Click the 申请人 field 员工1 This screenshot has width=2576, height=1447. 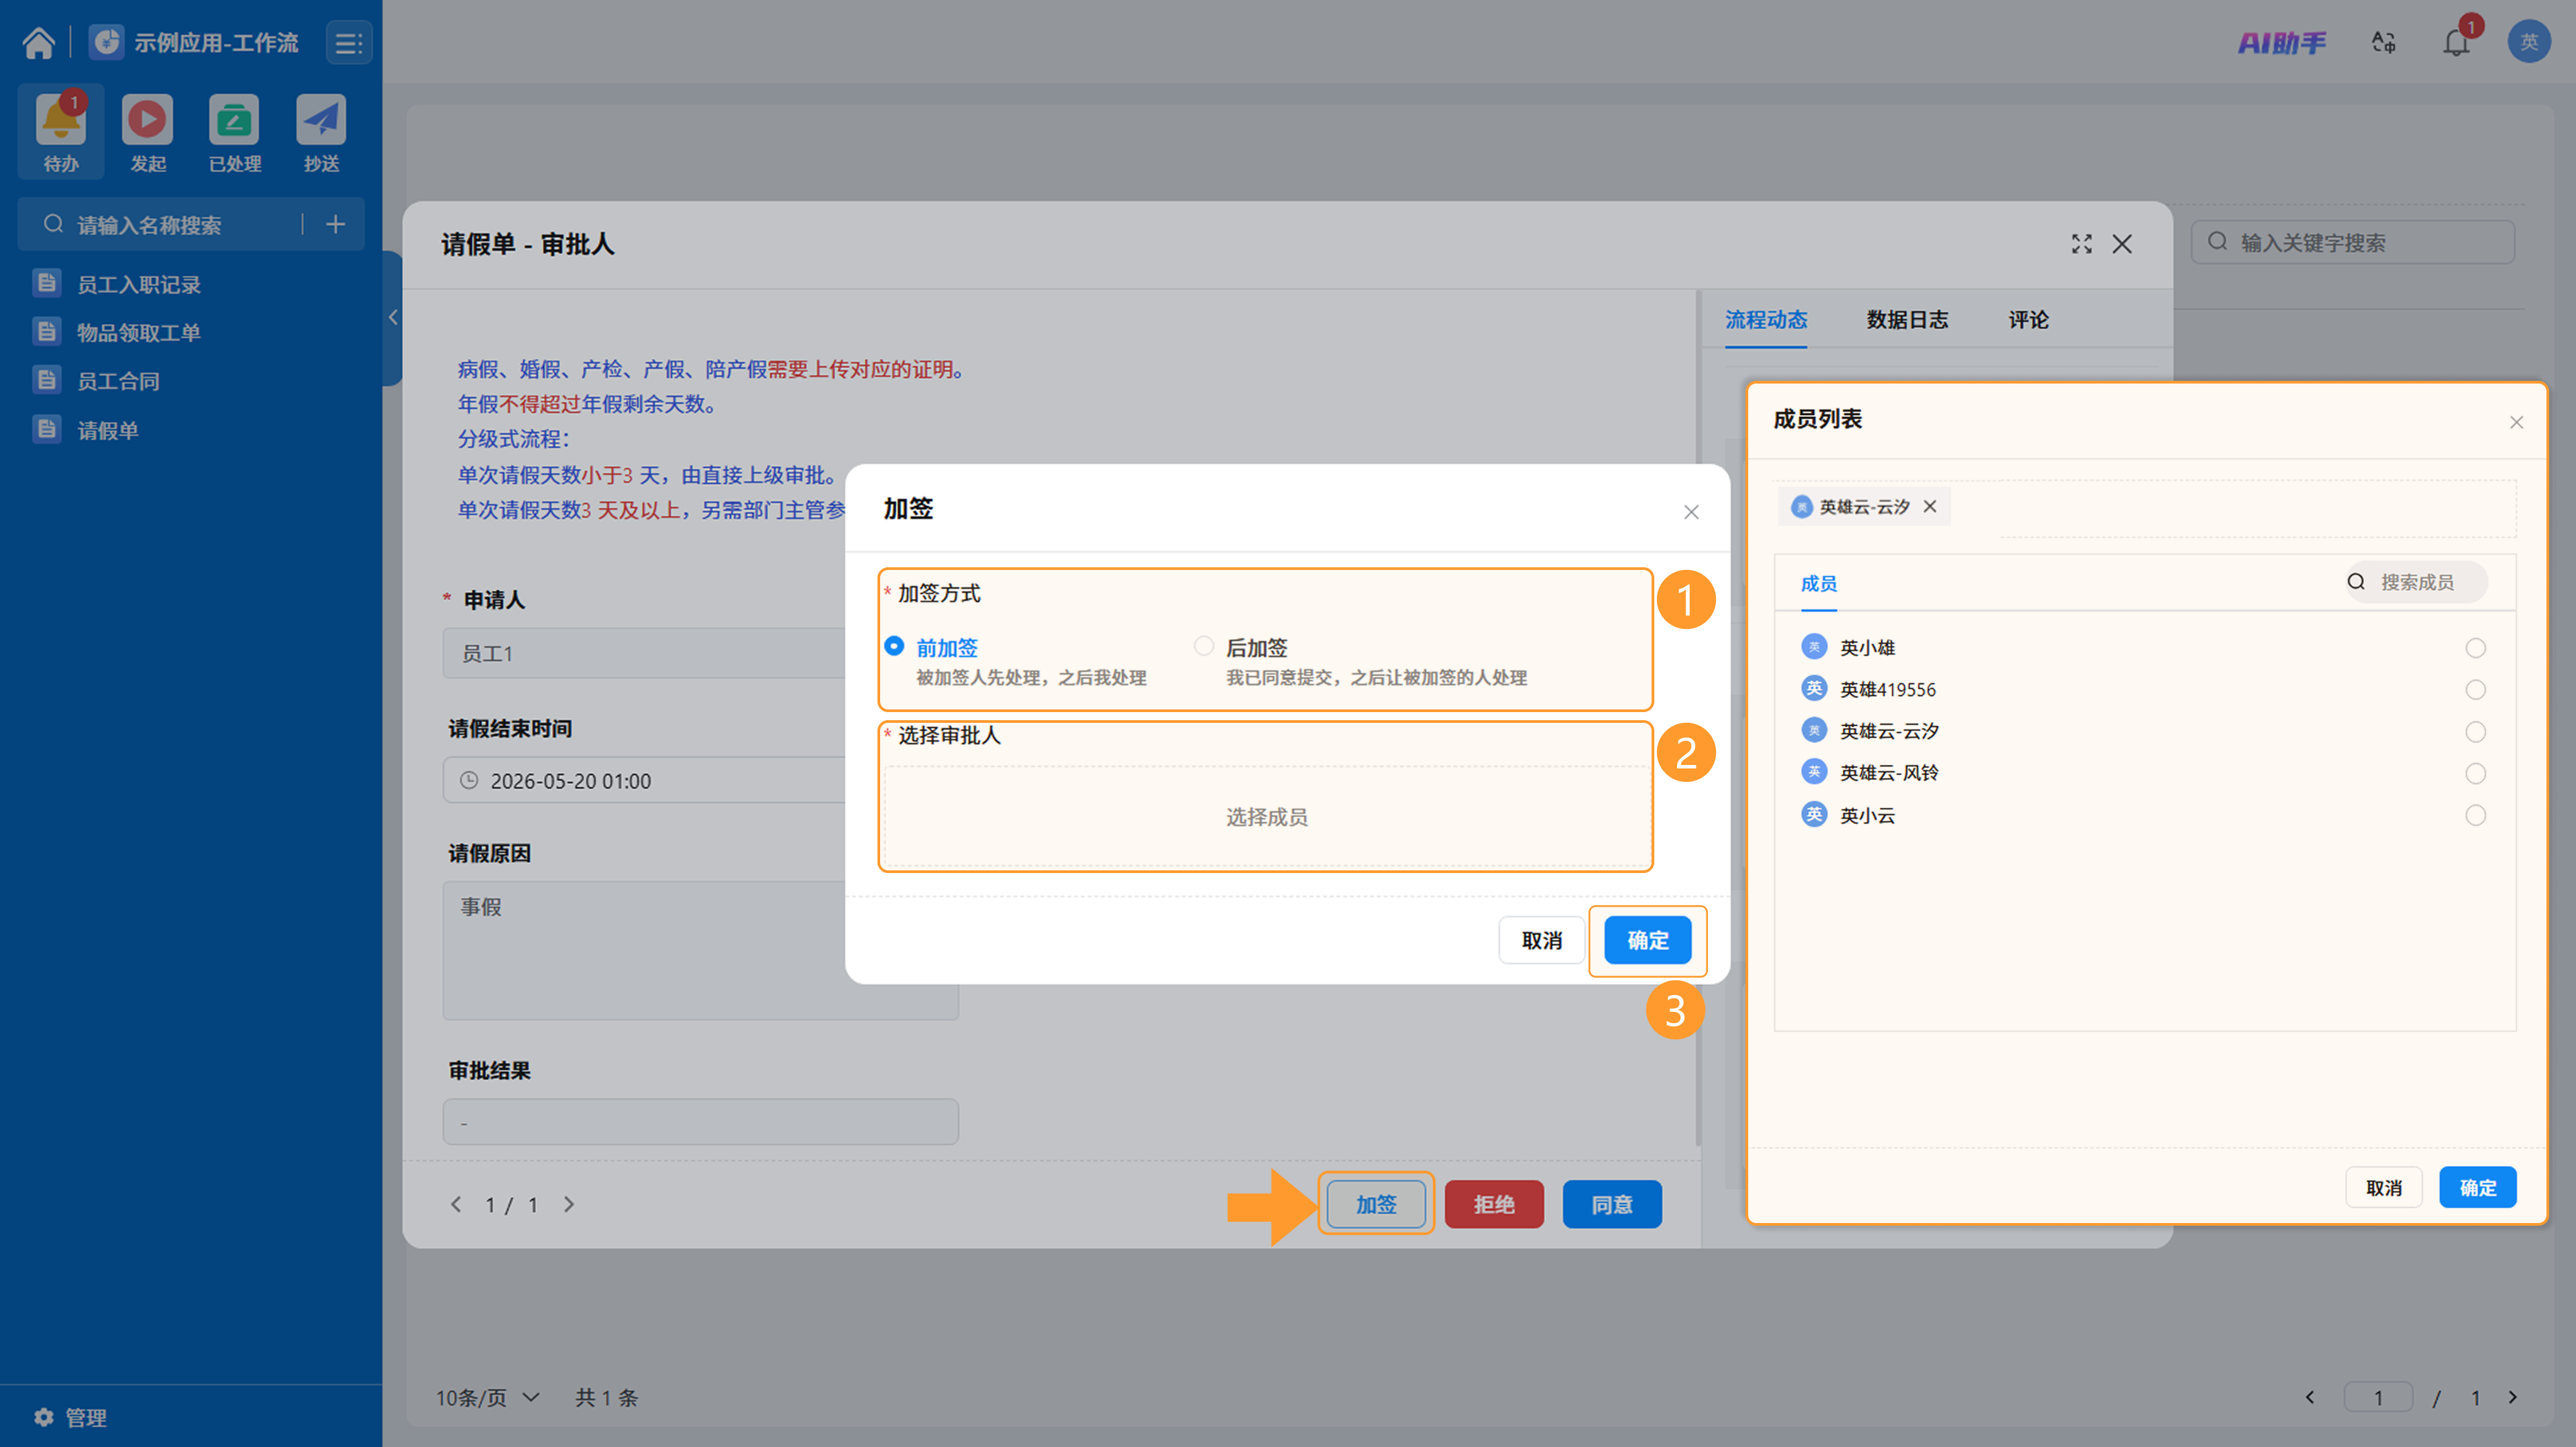click(645, 654)
